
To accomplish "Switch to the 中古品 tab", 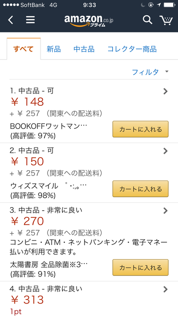I will pyautogui.click(x=84, y=49).
